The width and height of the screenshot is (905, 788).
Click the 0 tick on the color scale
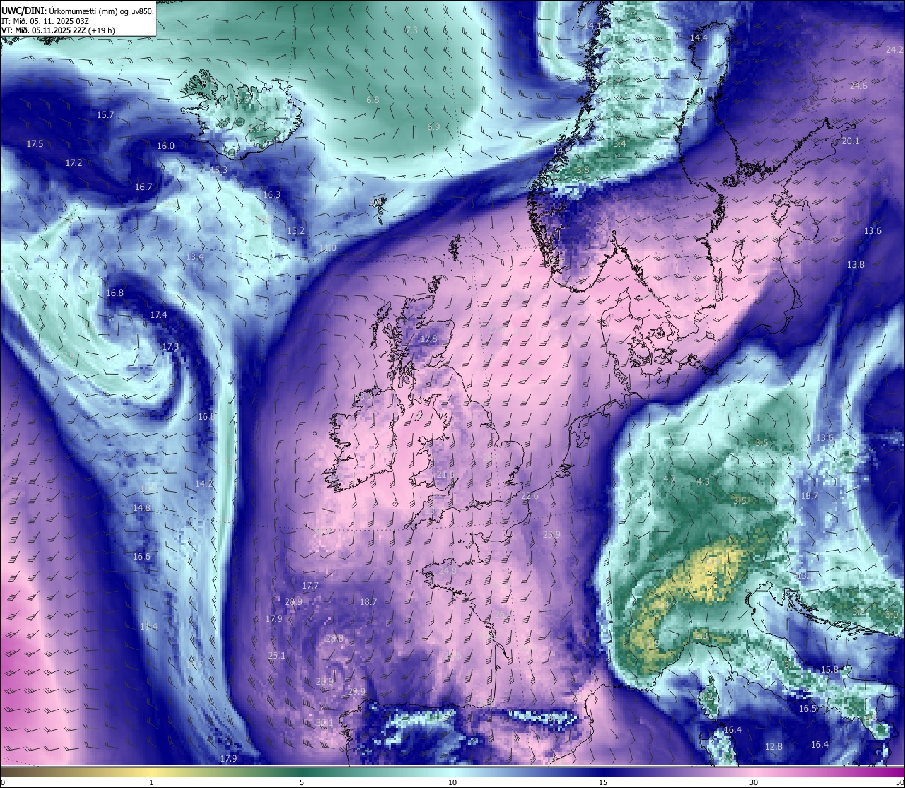3,782
